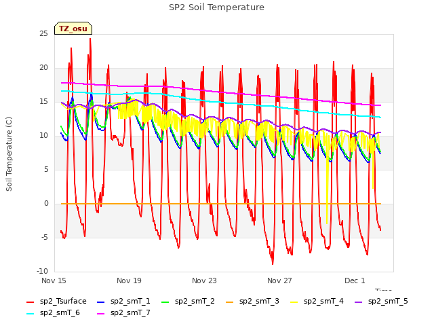Toggle the sp2_smT_5 legend entry

tap(381, 302)
